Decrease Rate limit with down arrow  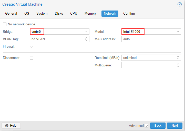[x=178, y=59]
